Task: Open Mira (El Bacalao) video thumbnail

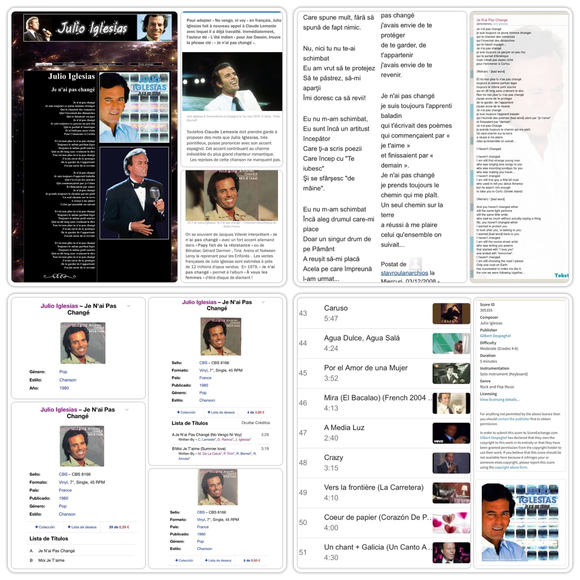Action: coord(451,403)
